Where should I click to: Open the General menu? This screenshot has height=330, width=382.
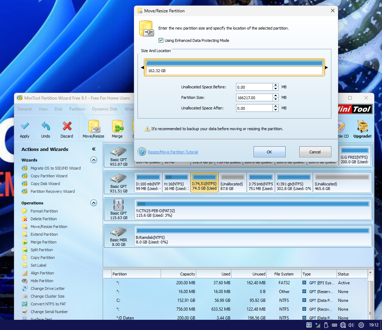[25, 109]
